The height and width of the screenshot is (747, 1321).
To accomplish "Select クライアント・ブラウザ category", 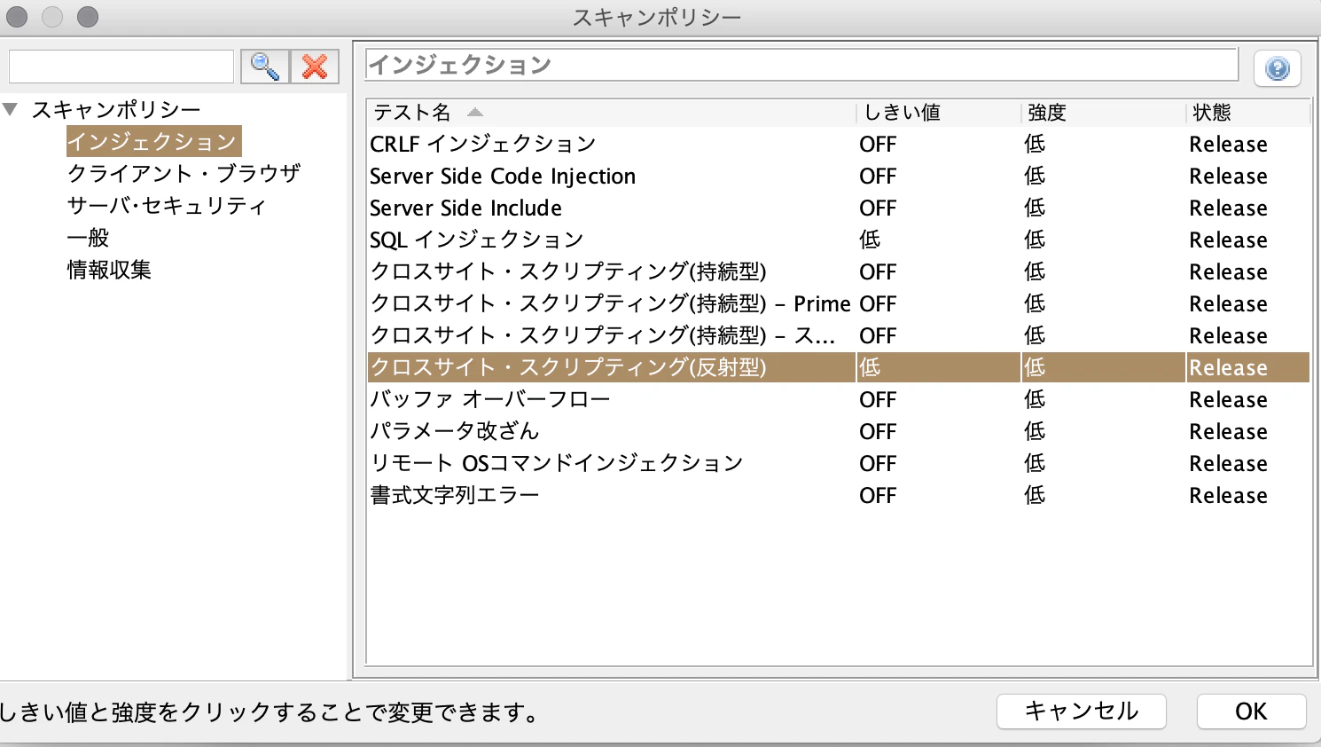I will (x=184, y=174).
